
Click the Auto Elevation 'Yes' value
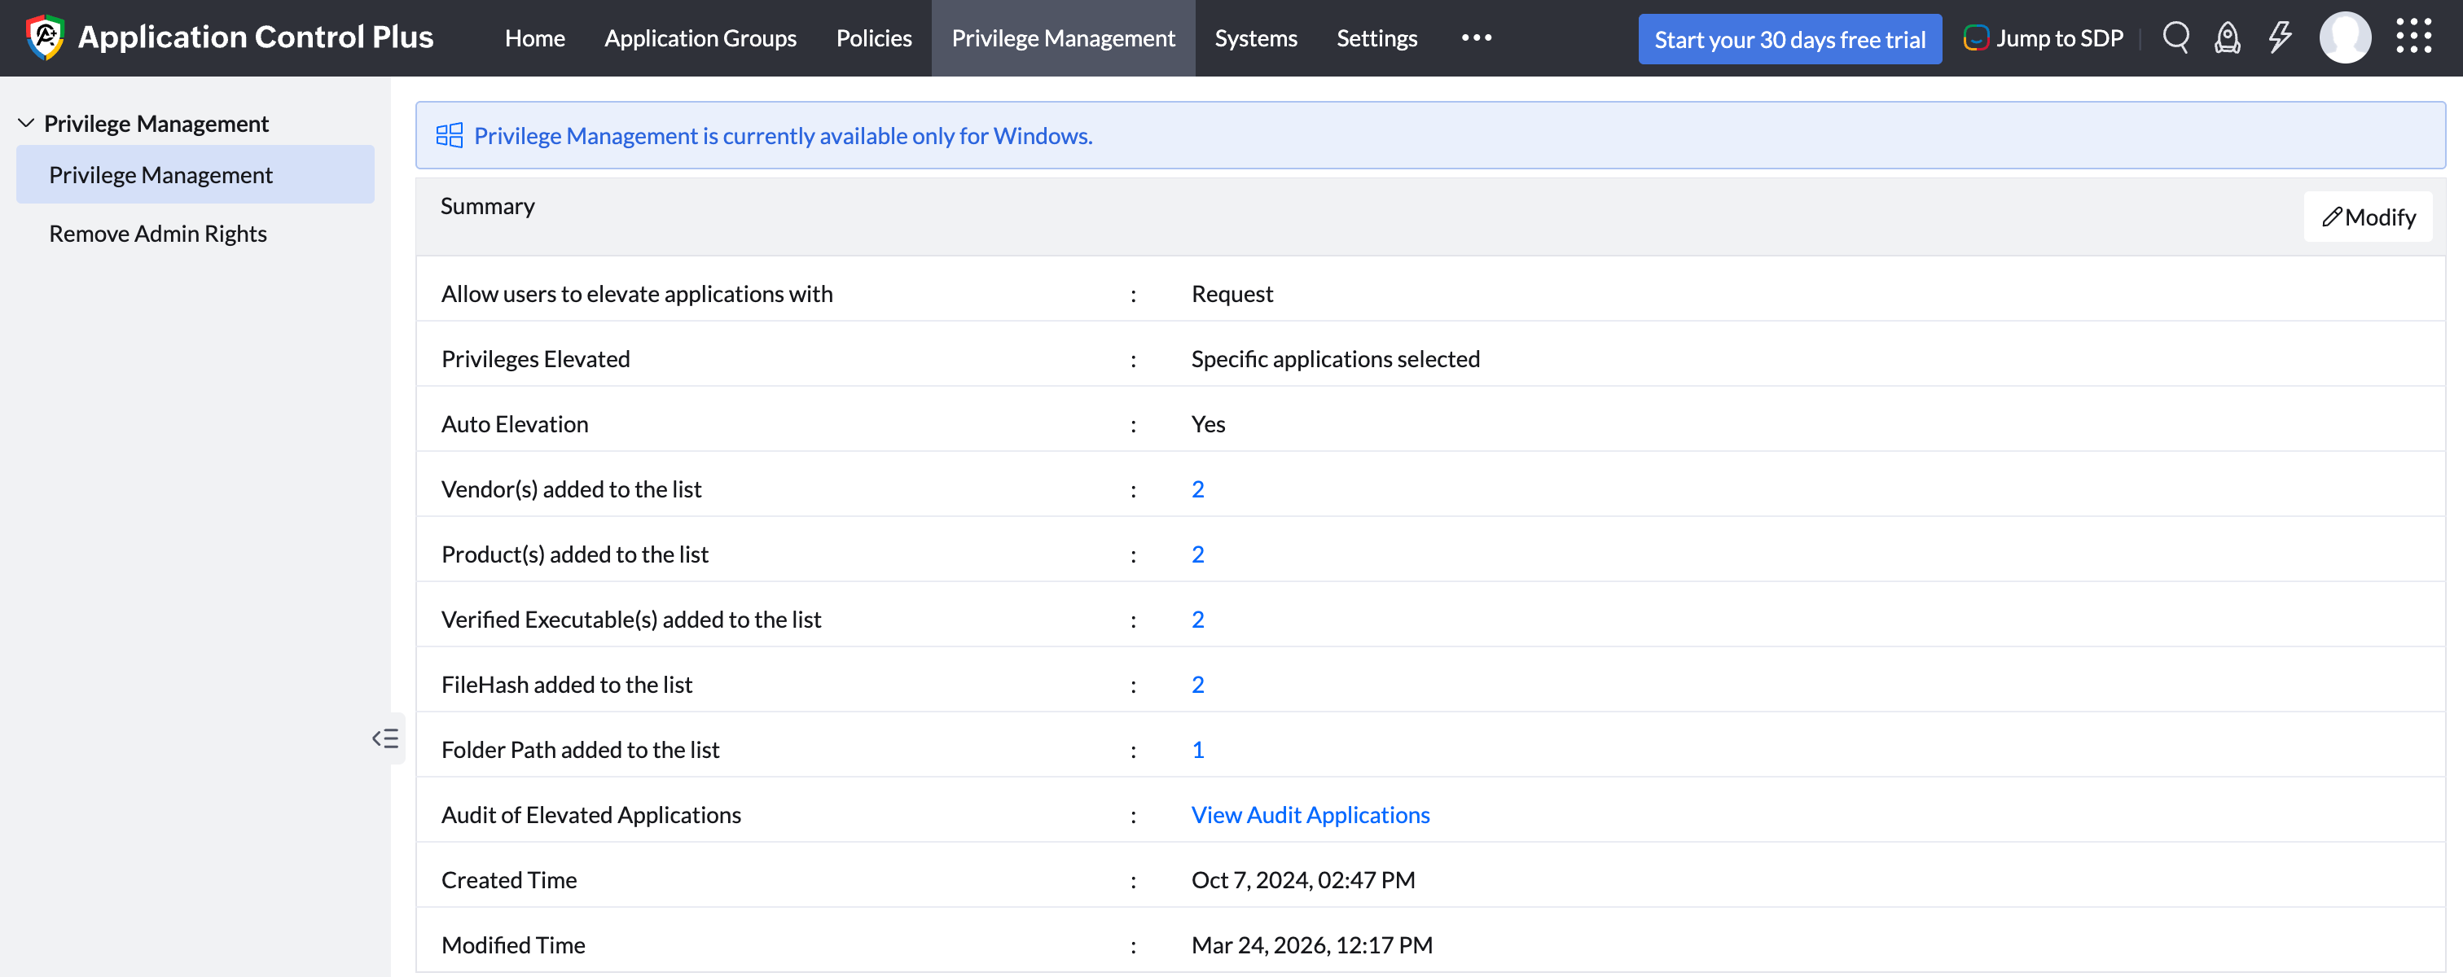point(1208,424)
